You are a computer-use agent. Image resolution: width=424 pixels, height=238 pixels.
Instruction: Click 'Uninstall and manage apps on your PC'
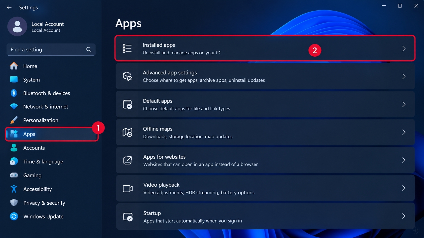coord(182,53)
